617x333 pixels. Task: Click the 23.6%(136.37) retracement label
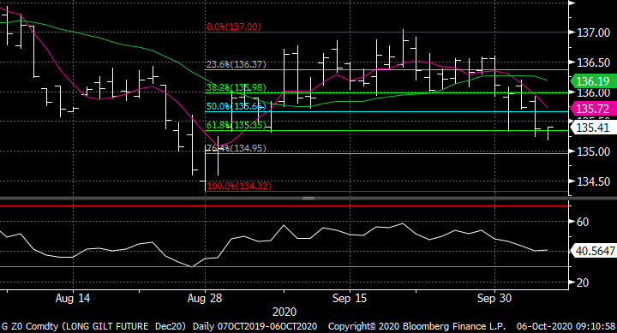(x=237, y=64)
